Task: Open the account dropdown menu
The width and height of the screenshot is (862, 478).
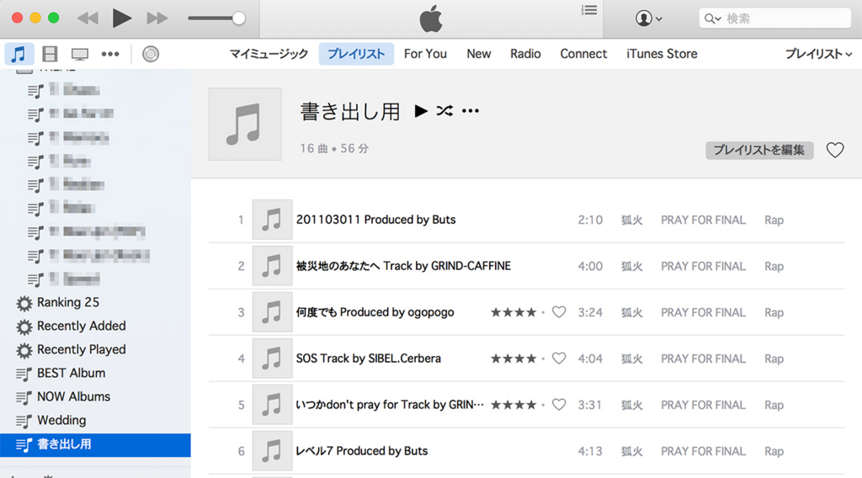Action: [x=649, y=19]
